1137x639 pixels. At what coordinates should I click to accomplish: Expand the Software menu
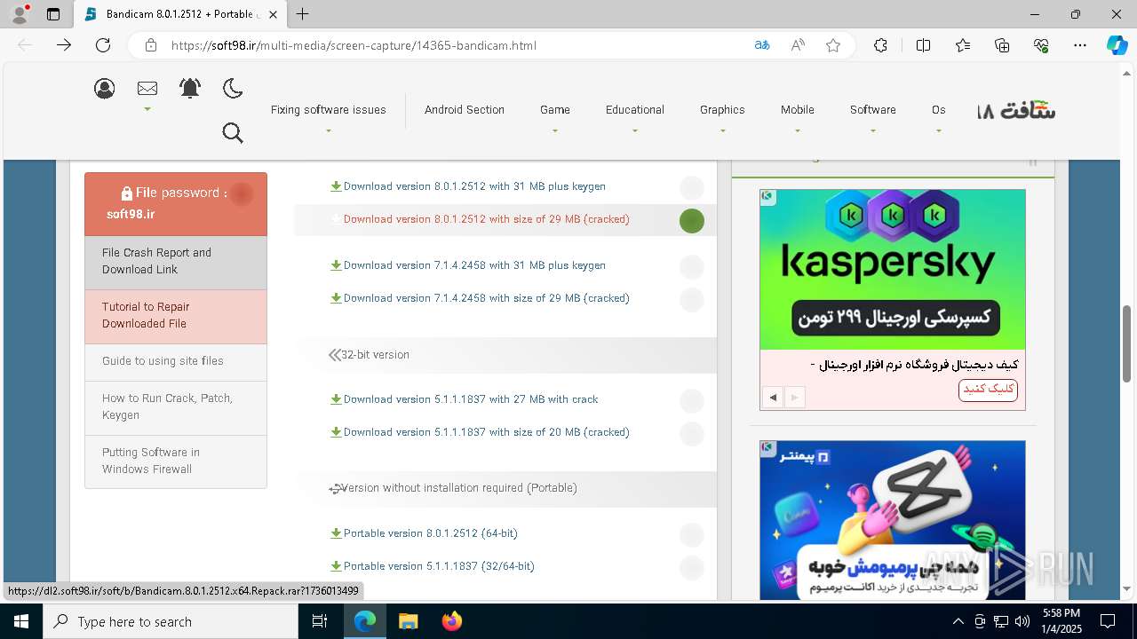[x=873, y=110]
